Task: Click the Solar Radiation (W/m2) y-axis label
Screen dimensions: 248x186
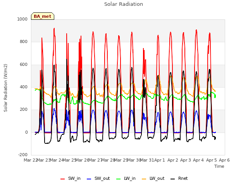Action: click(5, 88)
